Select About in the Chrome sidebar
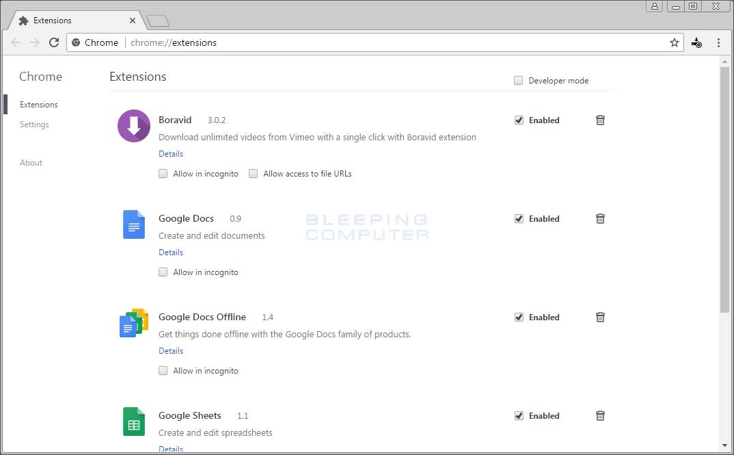This screenshot has height=455, width=734. (31, 163)
